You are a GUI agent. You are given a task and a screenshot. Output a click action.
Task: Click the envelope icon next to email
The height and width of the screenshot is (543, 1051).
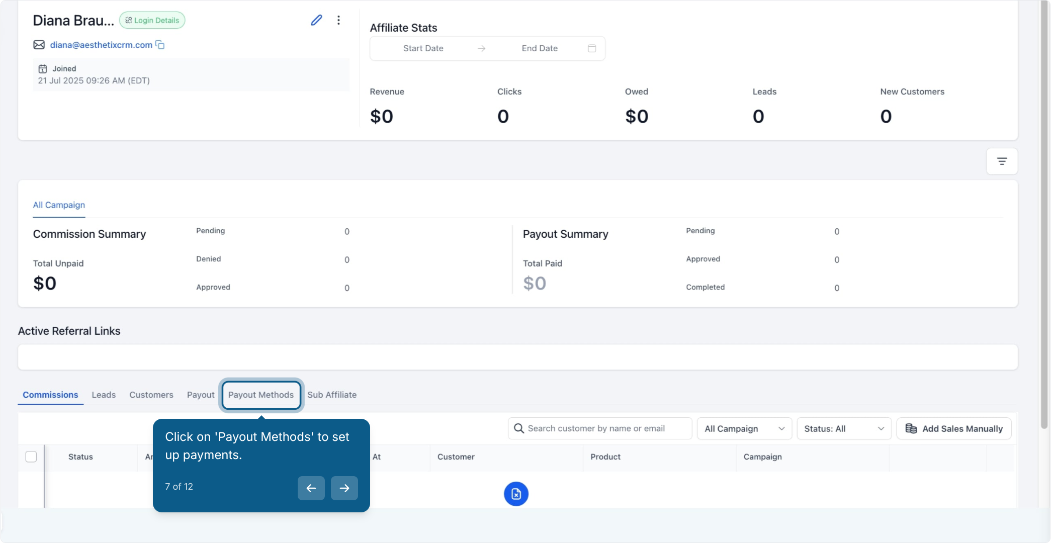(x=39, y=45)
